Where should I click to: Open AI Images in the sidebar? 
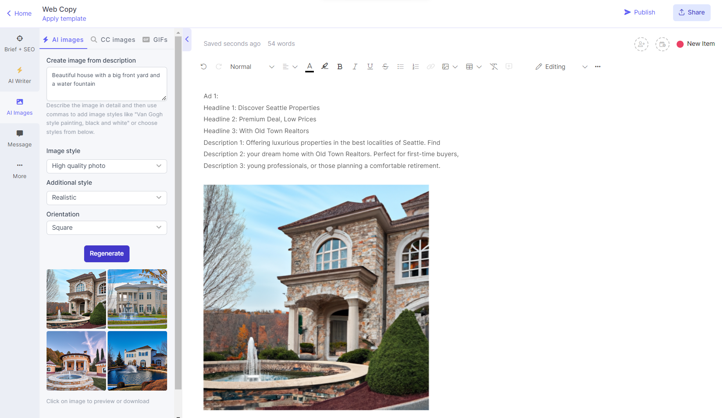click(x=20, y=107)
